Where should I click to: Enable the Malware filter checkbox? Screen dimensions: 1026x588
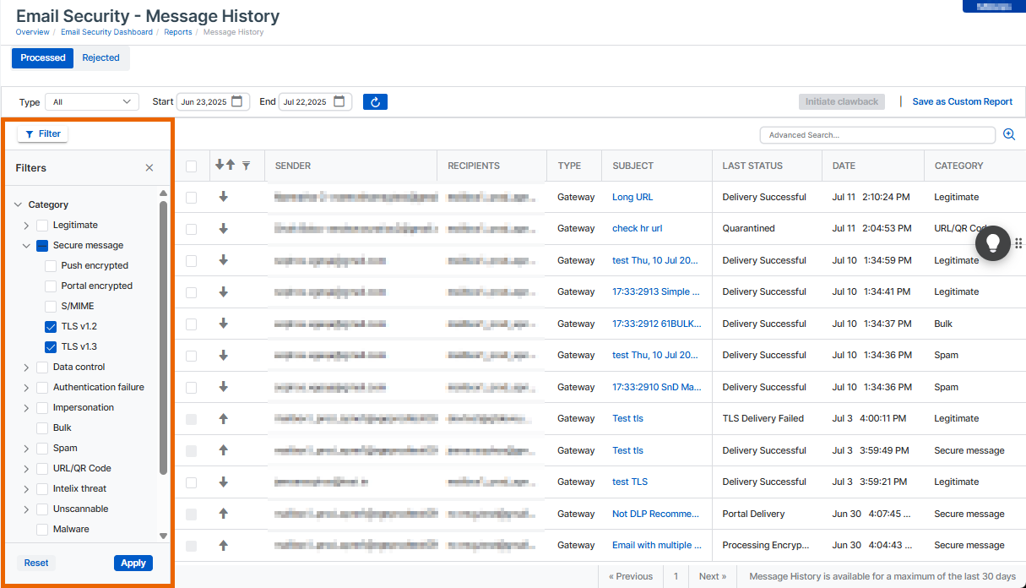click(x=42, y=529)
